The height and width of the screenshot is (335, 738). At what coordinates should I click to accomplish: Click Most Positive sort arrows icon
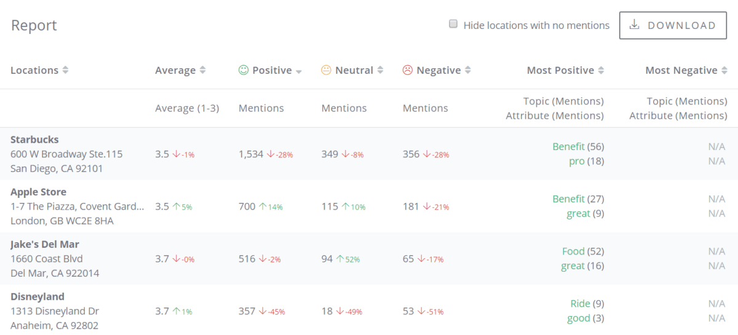coord(601,70)
